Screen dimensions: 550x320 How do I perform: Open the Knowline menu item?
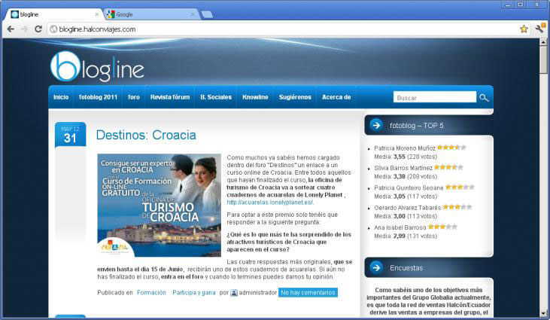click(255, 97)
